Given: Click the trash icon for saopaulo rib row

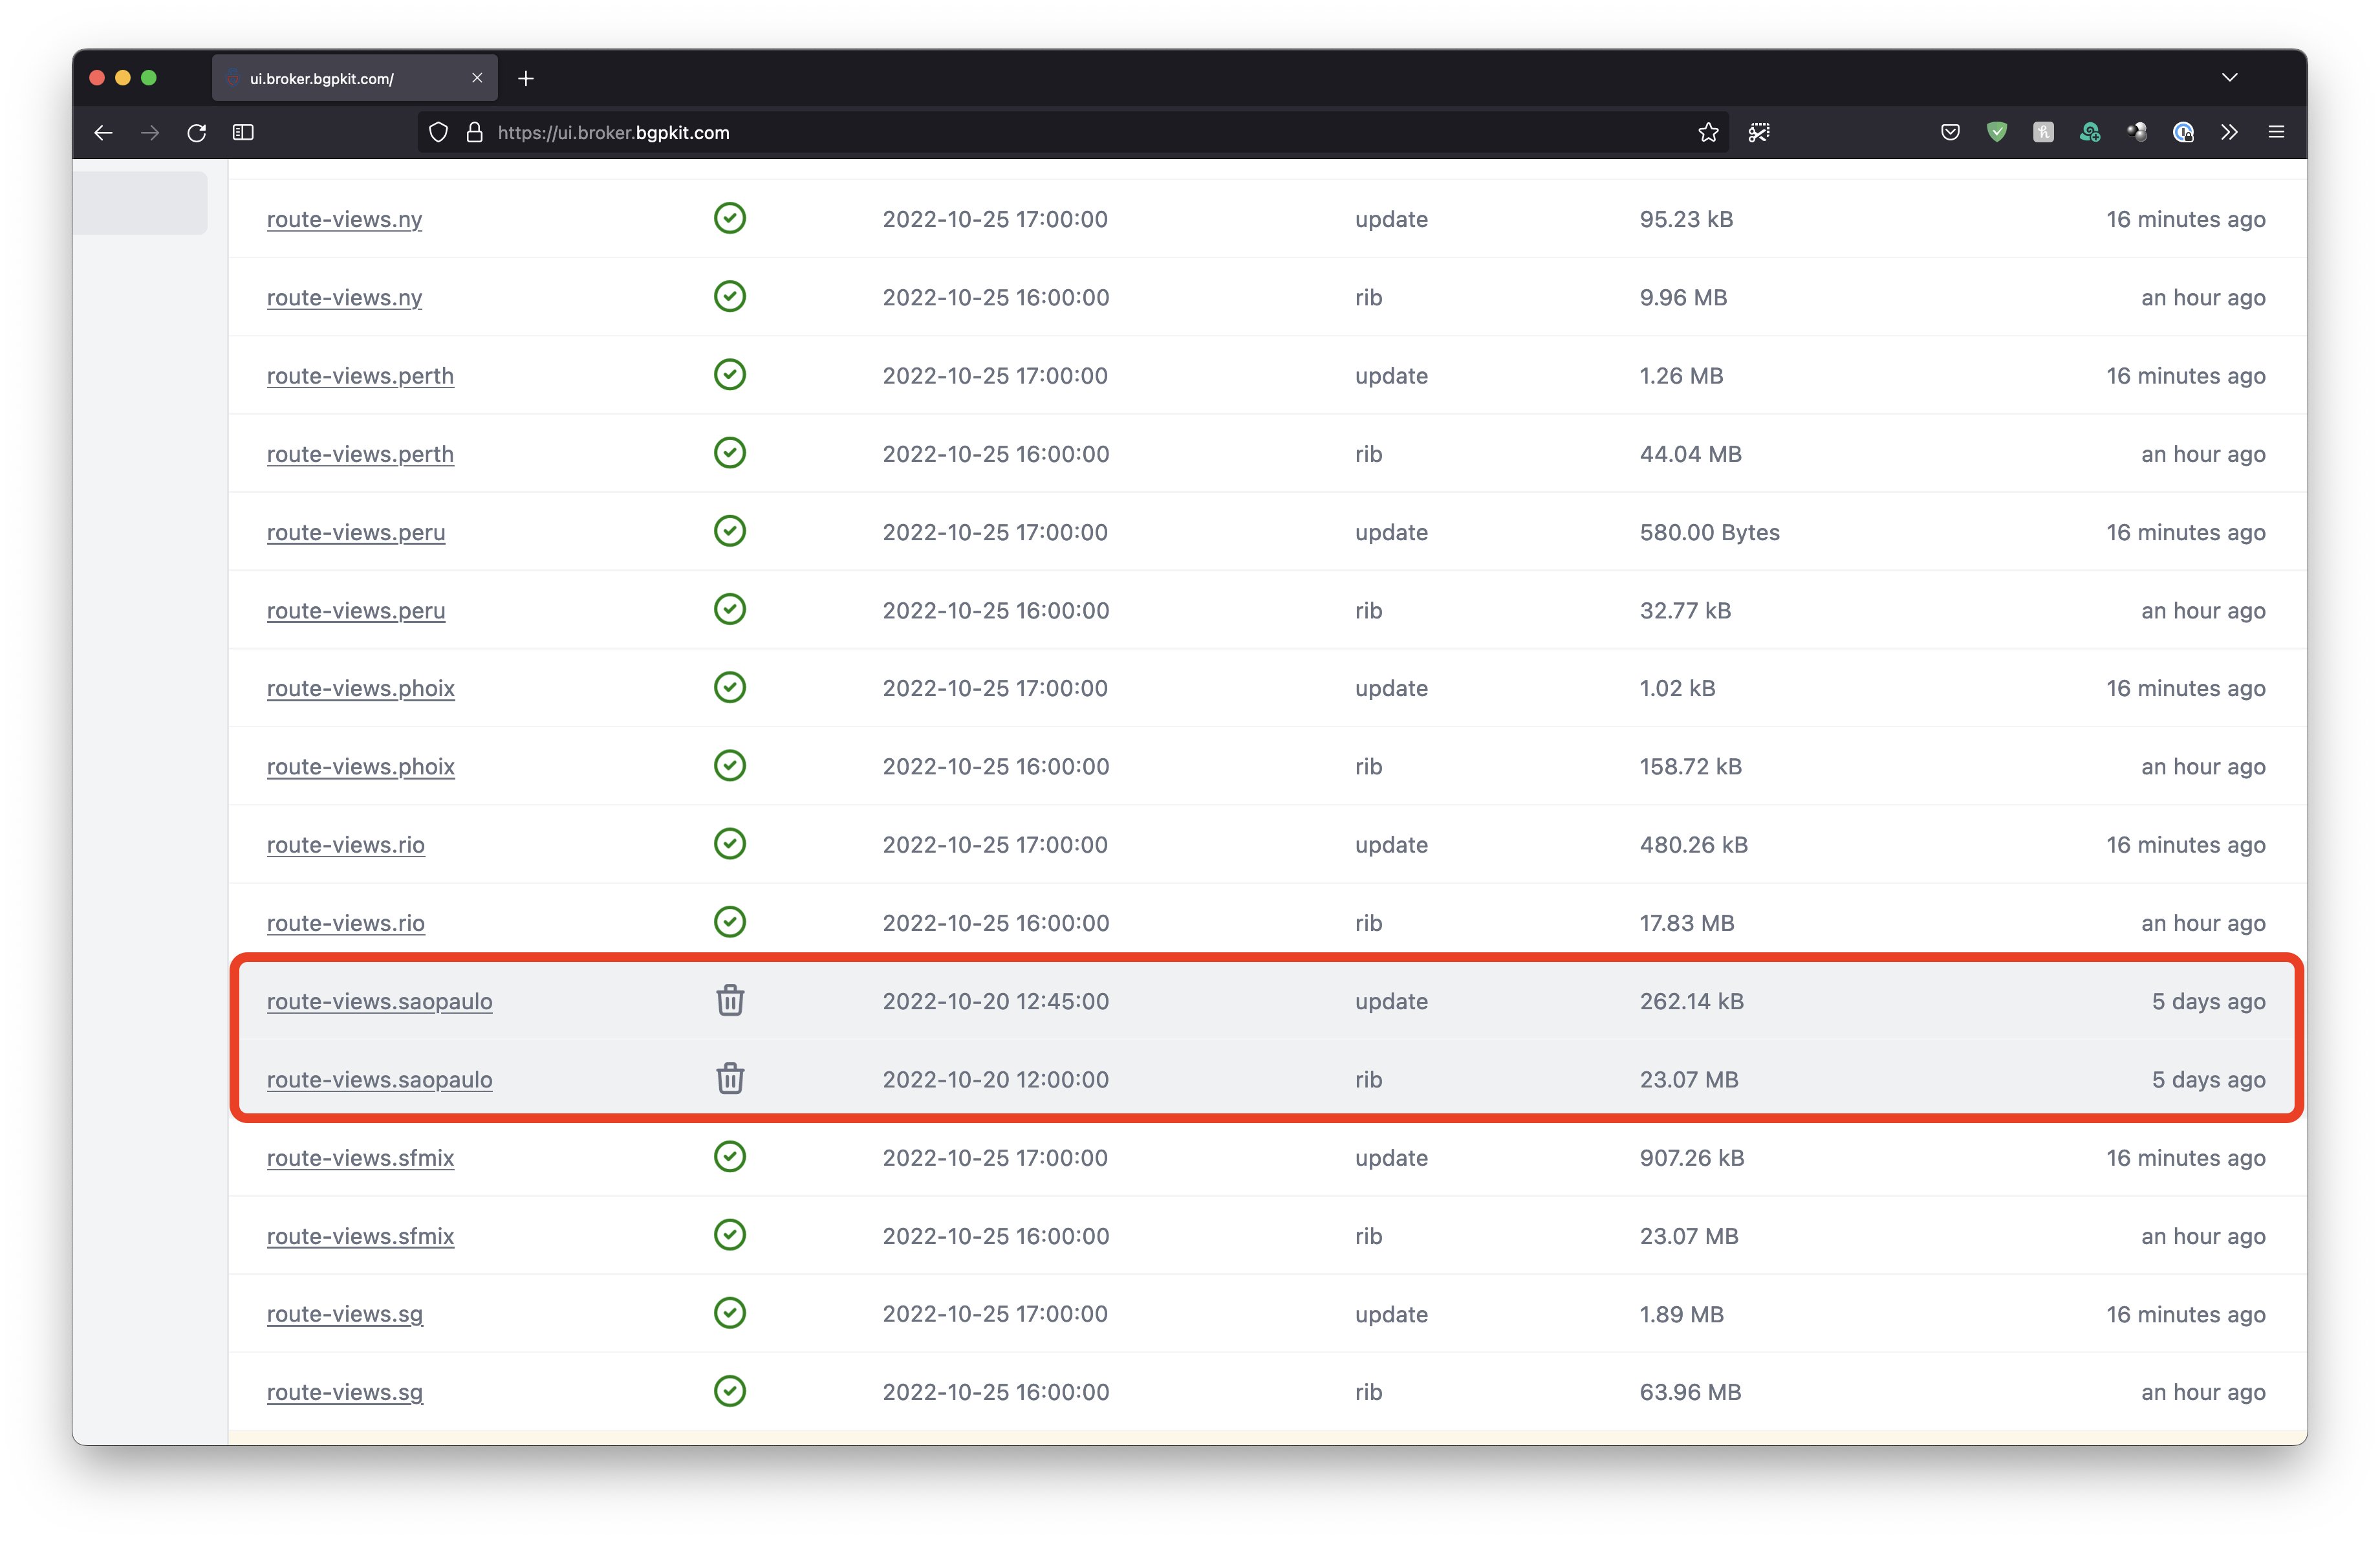Looking at the screenshot, I should (730, 1078).
